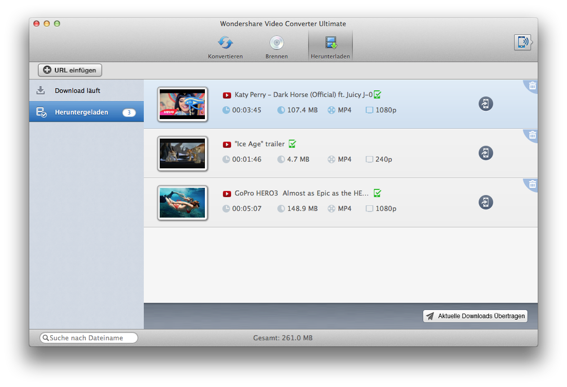This screenshot has width=567, height=387.
Task: Click the clock icon beside 00:05:07
Action: pos(226,208)
